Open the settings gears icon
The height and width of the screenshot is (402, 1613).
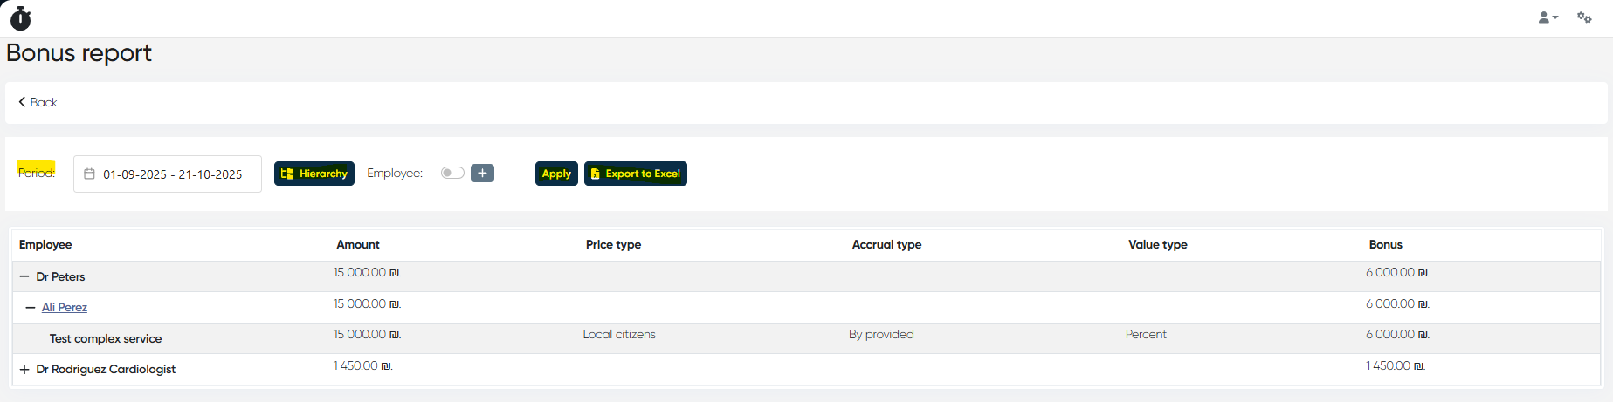pyautogui.click(x=1584, y=17)
